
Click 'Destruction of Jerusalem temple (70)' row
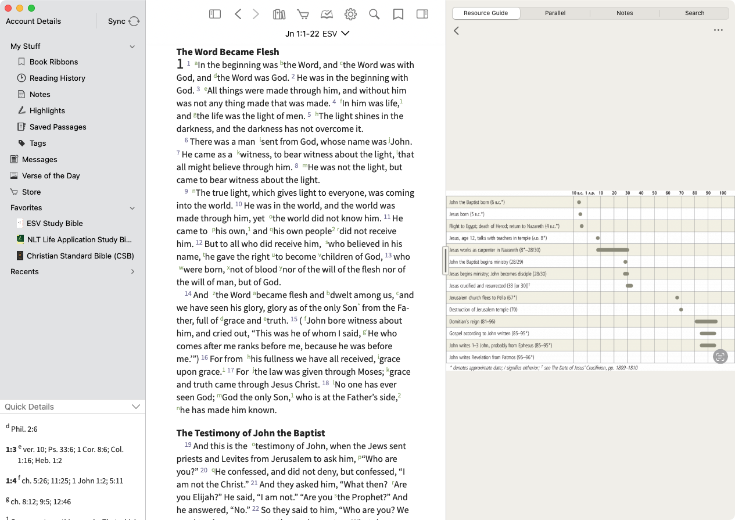590,310
